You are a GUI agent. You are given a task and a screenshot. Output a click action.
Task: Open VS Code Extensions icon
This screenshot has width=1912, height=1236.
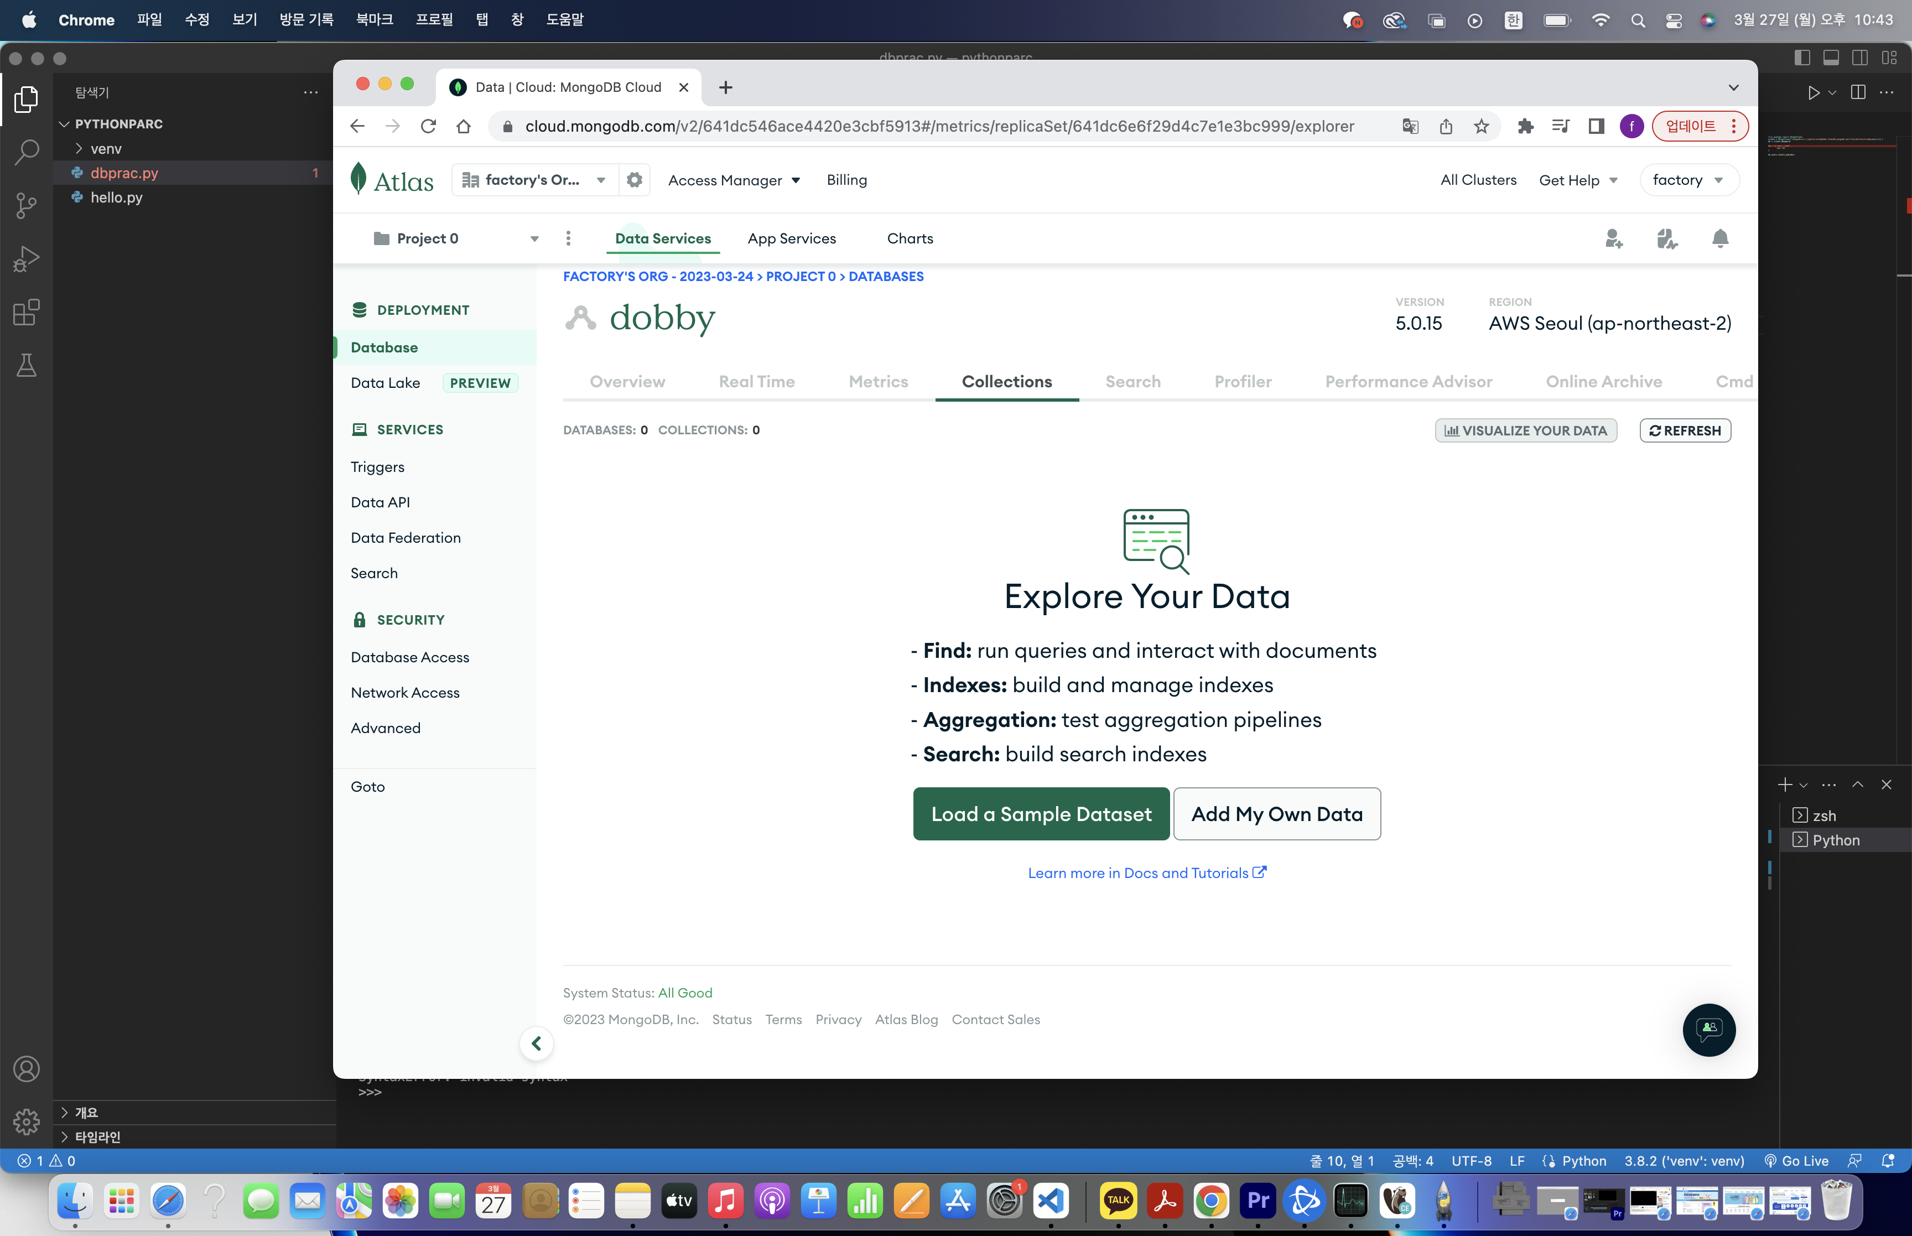[x=27, y=312]
